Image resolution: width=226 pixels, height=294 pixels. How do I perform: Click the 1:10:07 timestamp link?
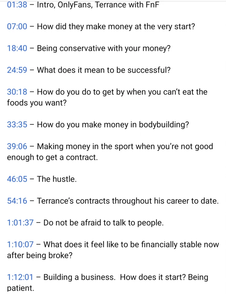coord(20,245)
